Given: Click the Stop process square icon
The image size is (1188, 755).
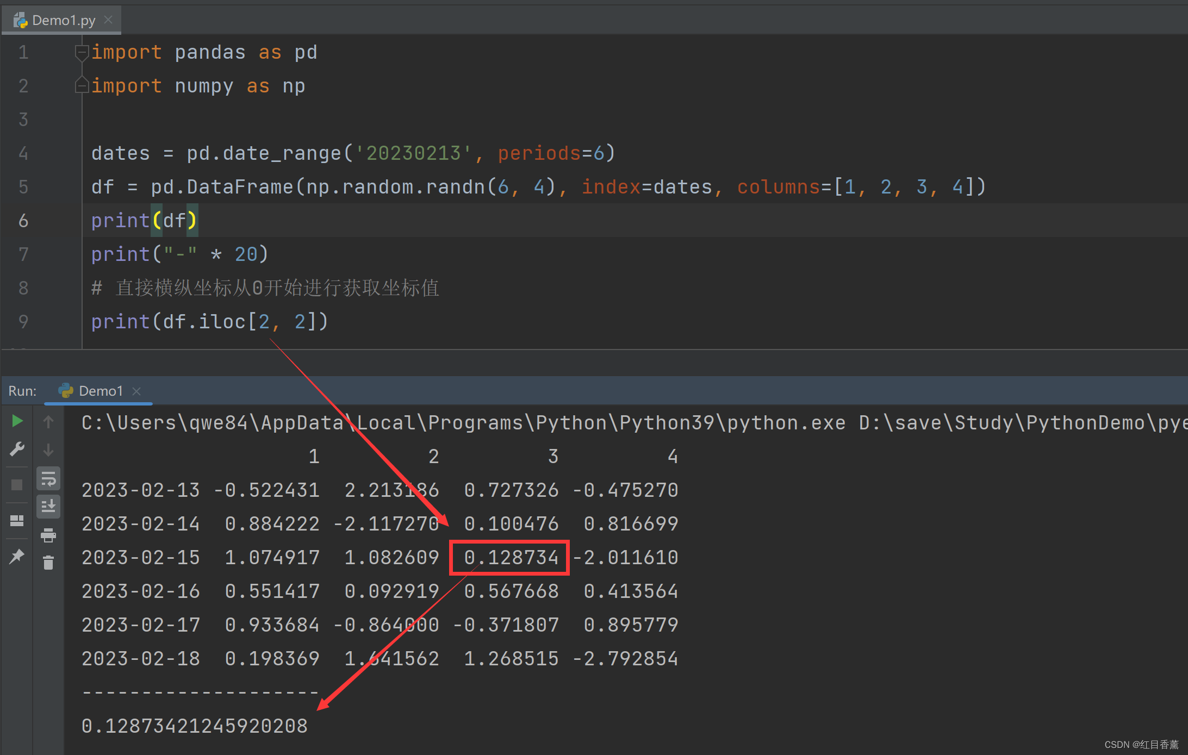Looking at the screenshot, I should [x=17, y=484].
